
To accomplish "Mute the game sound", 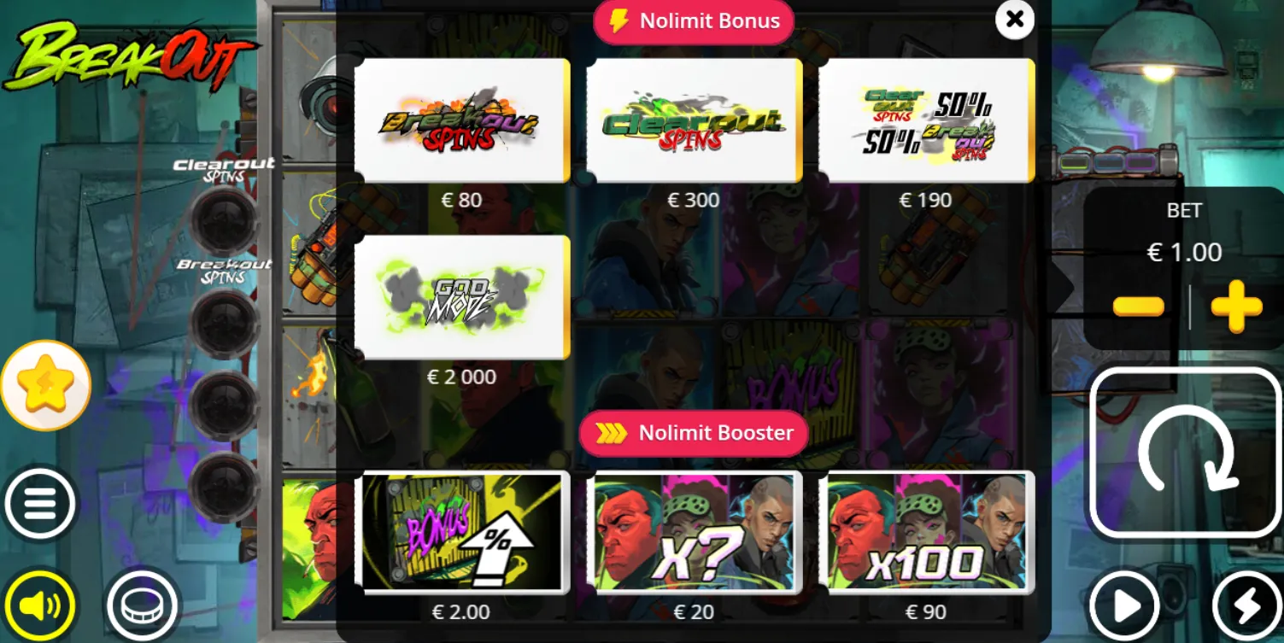I will (39, 605).
